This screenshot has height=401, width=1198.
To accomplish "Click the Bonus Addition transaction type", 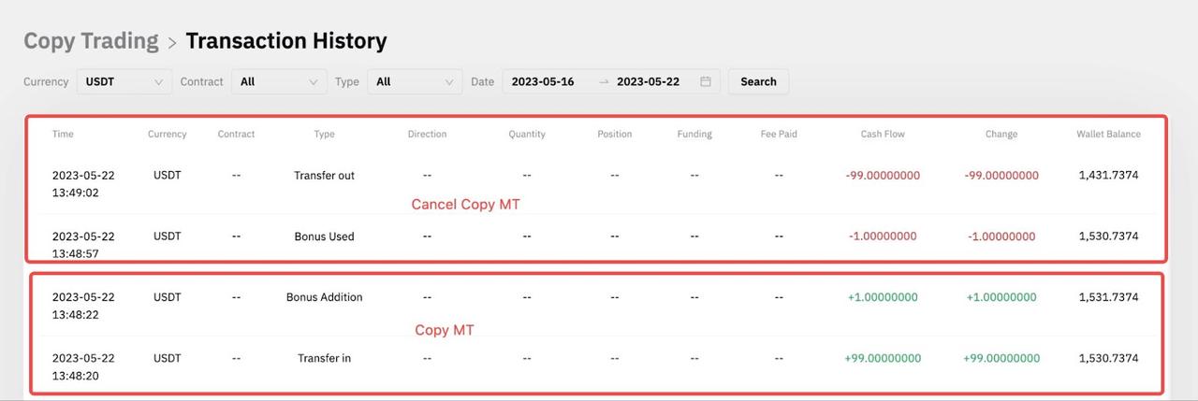I will pos(324,297).
